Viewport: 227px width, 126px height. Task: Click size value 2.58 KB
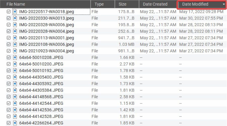[x=127, y=97]
